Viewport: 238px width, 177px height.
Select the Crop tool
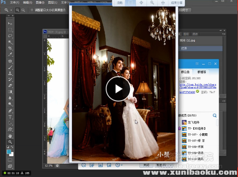pos(10,48)
